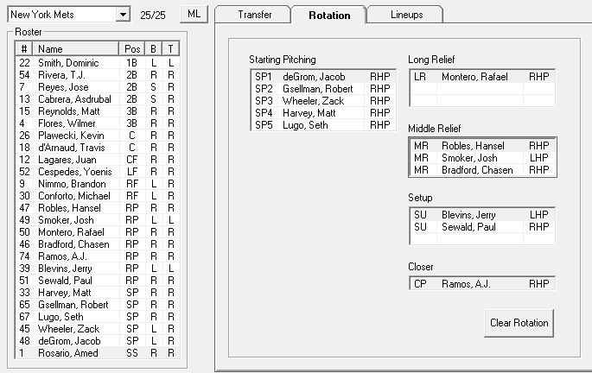Click the Clear Rotation button
Viewport: 592px width, 373px height.
519,323
